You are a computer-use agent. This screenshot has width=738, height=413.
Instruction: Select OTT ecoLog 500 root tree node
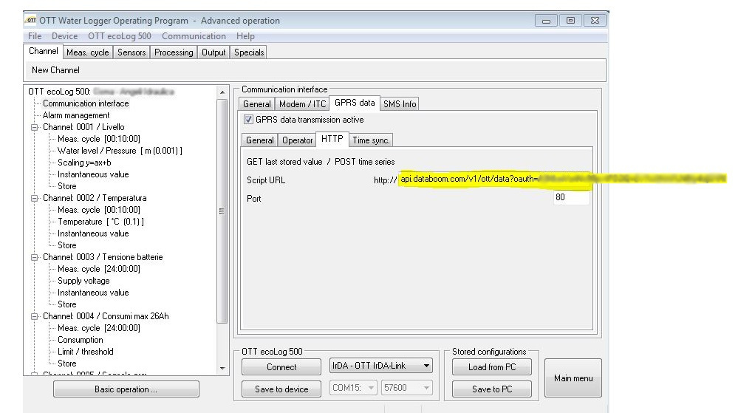(x=101, y=92)
